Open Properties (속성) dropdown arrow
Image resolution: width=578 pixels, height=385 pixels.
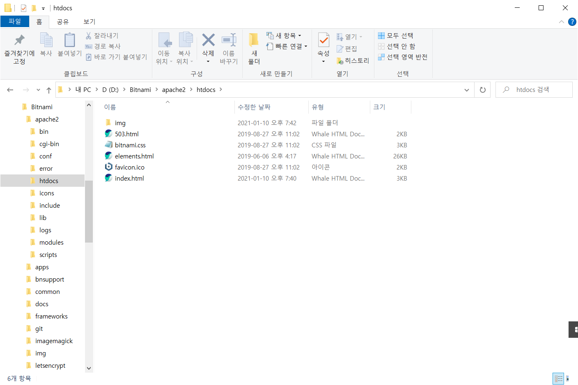pyautogui.click(x=323, y=62)
